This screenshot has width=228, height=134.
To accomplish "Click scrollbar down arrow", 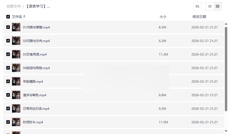I will (x=226, y=131).
